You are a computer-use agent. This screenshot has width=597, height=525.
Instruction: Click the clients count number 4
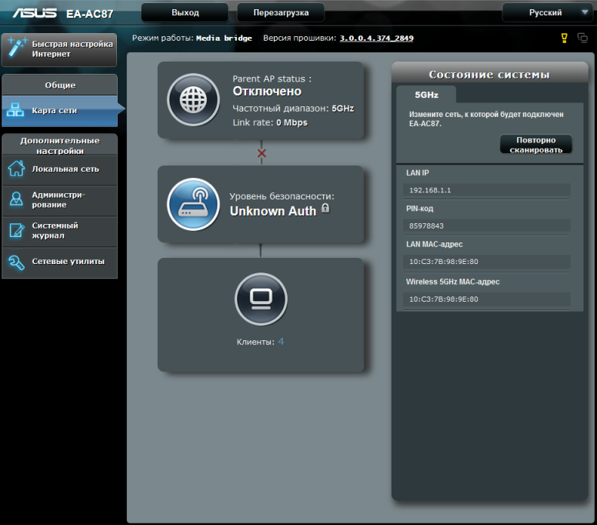pos(281,341)
